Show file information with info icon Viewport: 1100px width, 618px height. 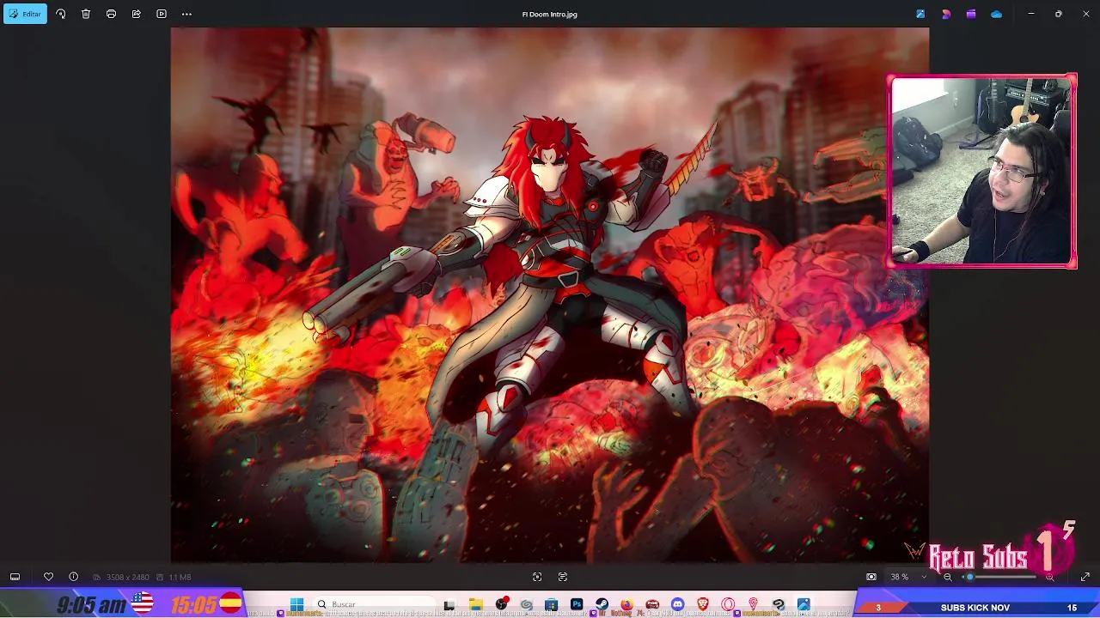click(x=73, y=577)
